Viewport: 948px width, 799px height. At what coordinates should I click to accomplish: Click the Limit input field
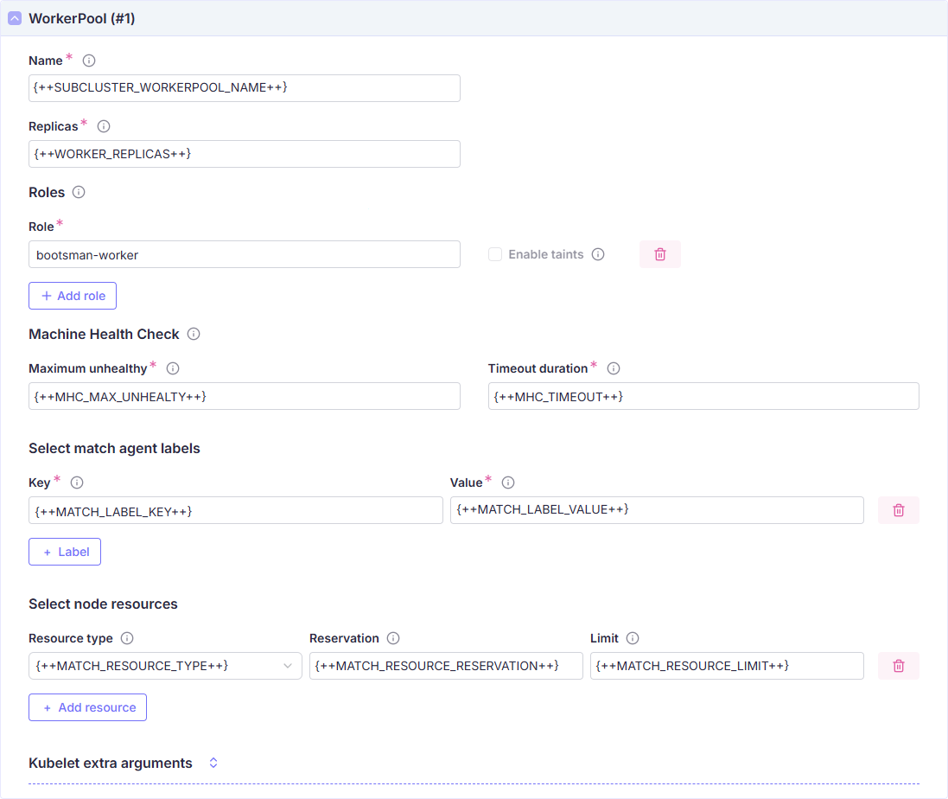tap(726, 666)
